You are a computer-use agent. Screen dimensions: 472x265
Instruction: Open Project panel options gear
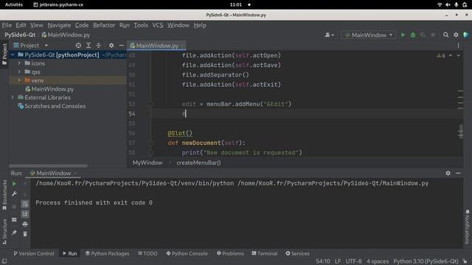point(111,46)
